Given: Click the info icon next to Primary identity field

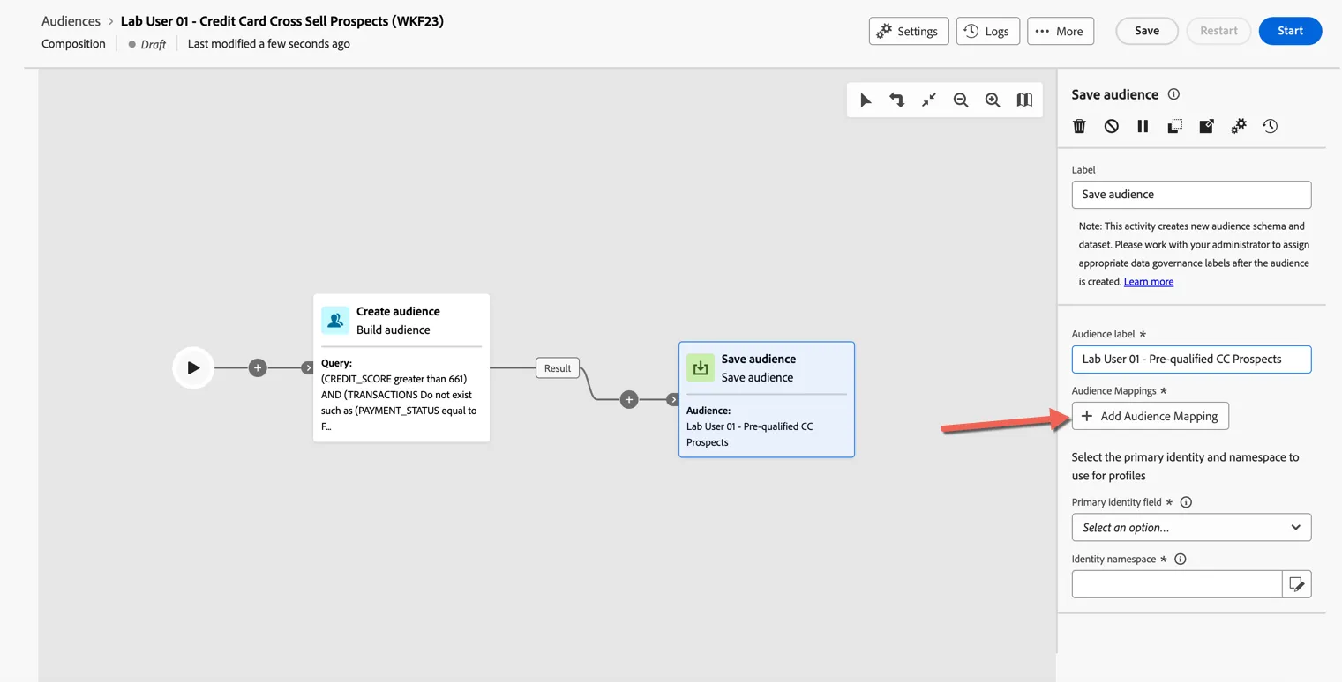Looking at the screenshot, I should [1186, 502].
